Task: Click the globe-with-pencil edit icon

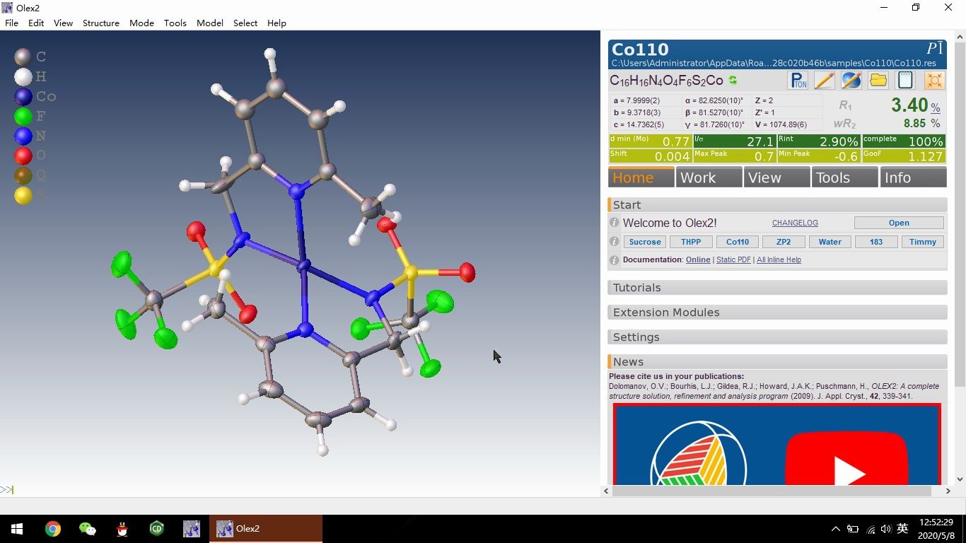Action: (851, 81)
